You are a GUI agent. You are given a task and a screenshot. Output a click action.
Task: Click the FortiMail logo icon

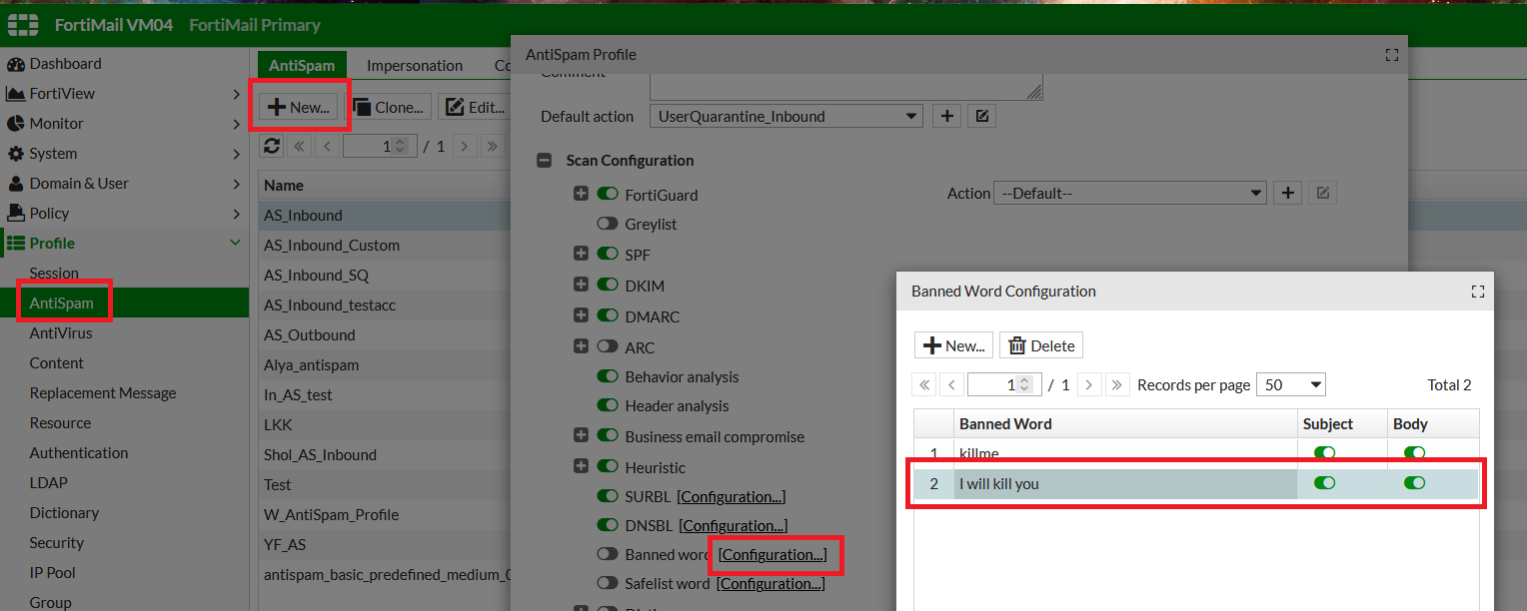[x=23, y=25]
